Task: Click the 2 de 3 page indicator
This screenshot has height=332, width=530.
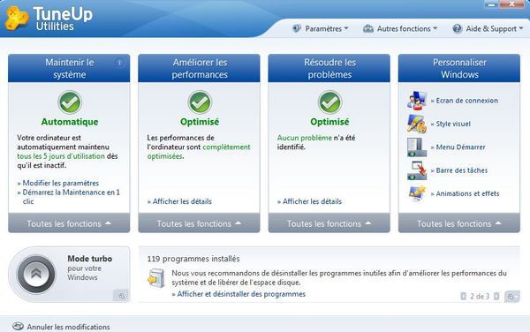Action: (480, 297)
